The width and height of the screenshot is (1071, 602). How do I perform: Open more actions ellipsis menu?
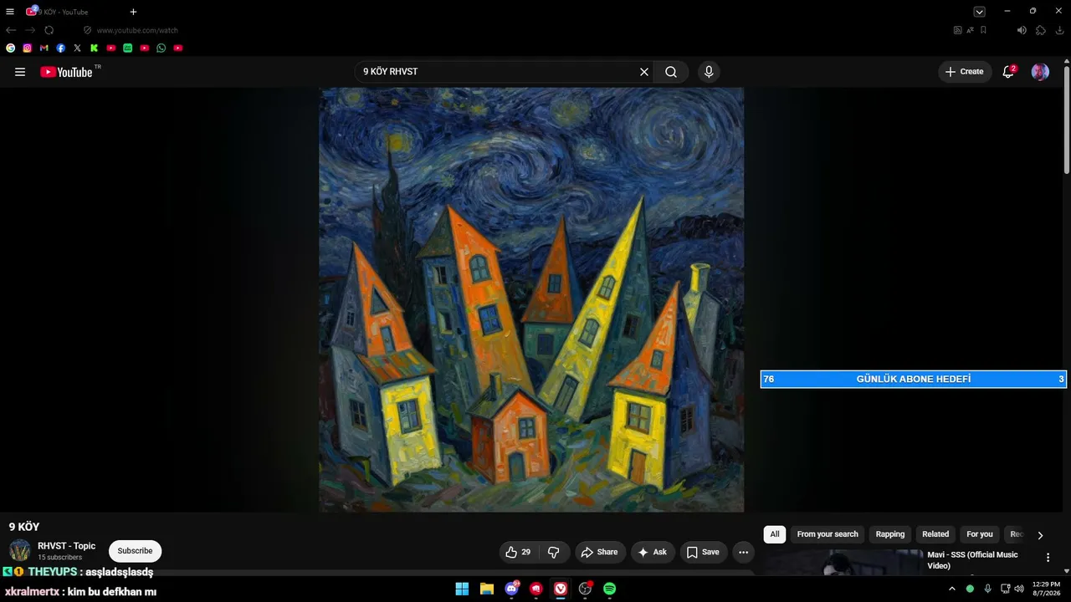[x=743, y=552]
